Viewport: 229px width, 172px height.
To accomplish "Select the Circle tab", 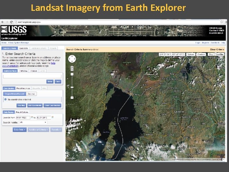I will point(43,71).
